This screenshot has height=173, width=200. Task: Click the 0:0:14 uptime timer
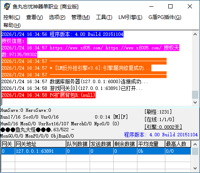[102, 117]
